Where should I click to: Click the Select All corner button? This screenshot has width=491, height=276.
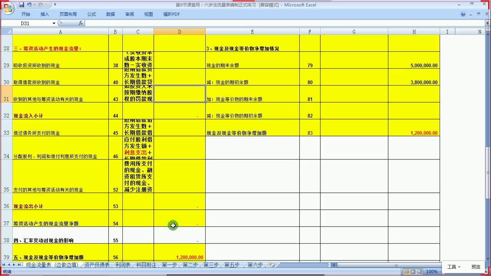coord(7,32)
